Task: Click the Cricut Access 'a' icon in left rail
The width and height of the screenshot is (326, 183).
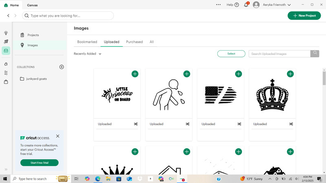Action: [x=6, y=64]
